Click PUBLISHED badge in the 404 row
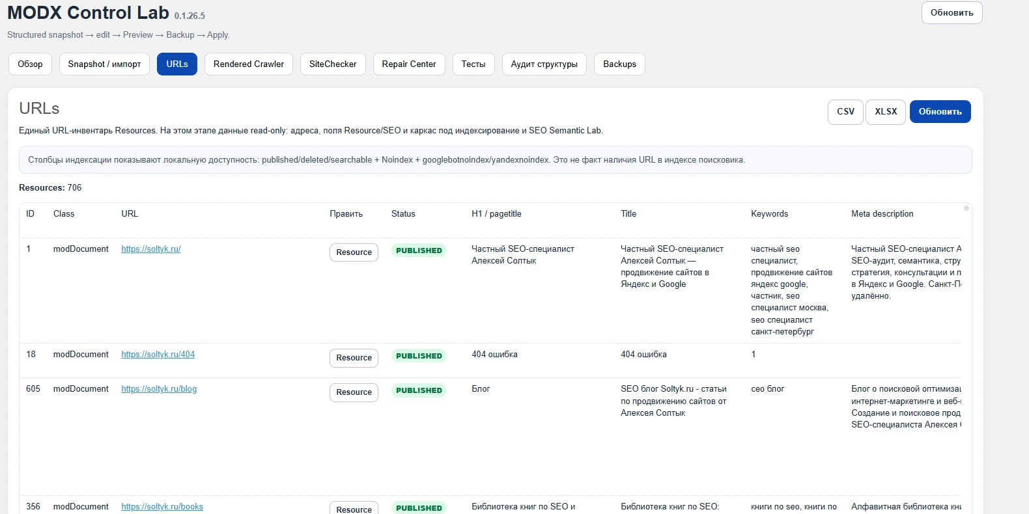This screenshot has width=1029, height=514. tap(419, 356)
